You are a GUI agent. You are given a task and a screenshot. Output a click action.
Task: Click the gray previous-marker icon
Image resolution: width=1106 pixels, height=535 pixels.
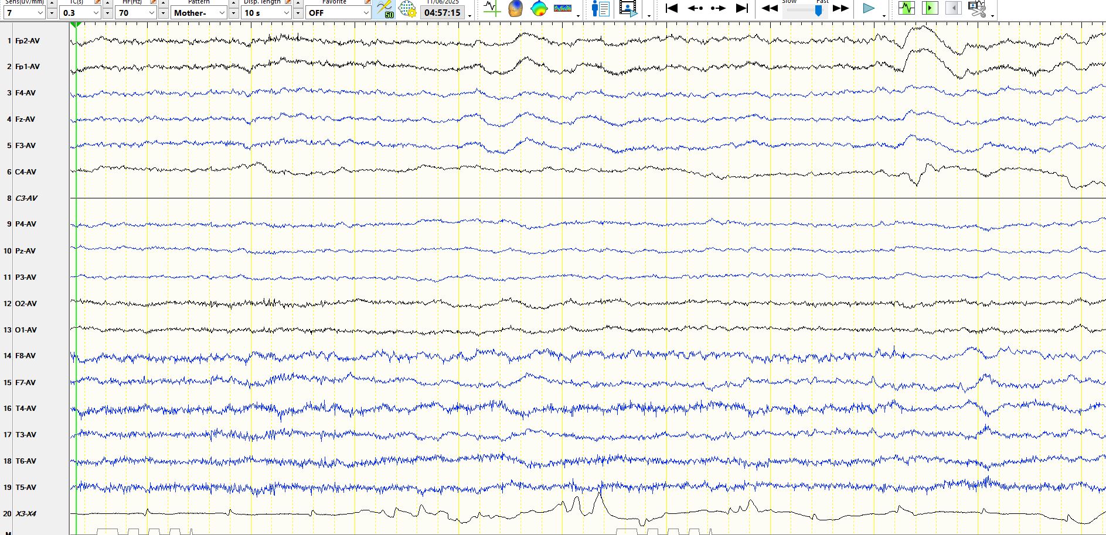(953, 8)
